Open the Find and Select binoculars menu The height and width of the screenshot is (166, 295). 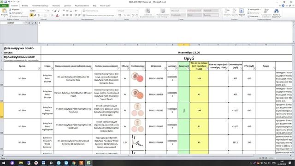pos(276,13)
